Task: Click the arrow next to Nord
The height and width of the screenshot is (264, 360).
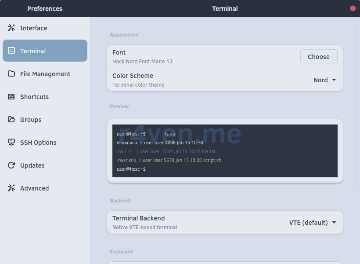Action: 334,80
